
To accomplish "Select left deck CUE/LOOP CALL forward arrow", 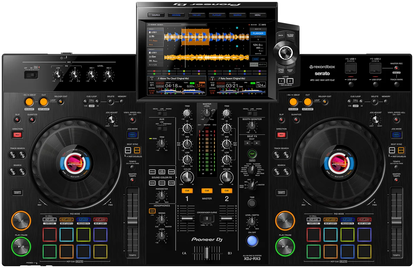I will [x=97, y=101].
